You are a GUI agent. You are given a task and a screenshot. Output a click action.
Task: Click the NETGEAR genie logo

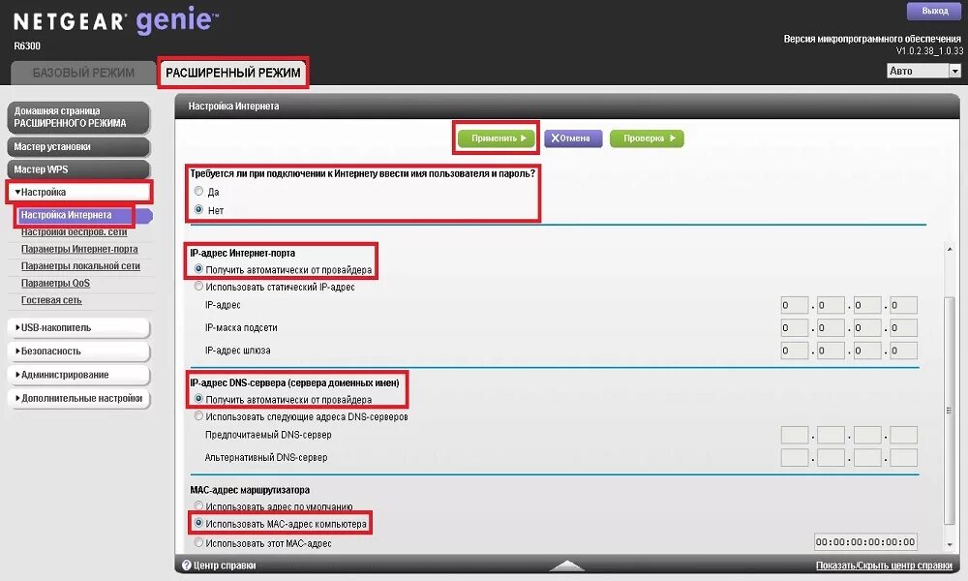point(116,21)
